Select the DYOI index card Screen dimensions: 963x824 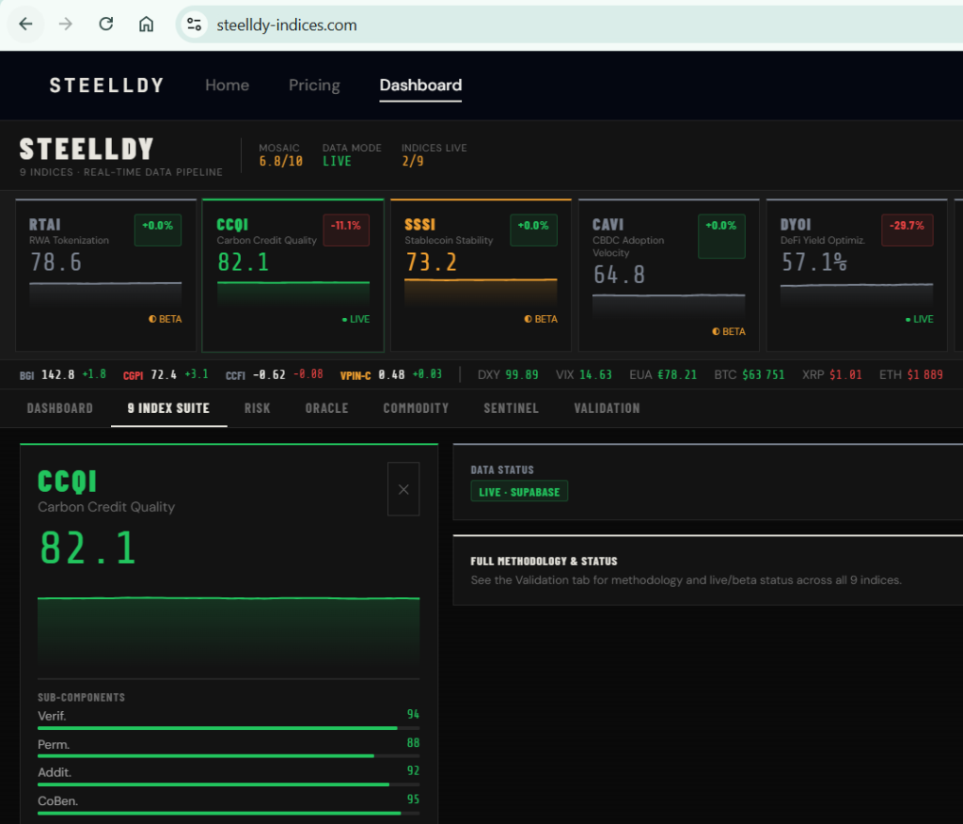[857, 275]
